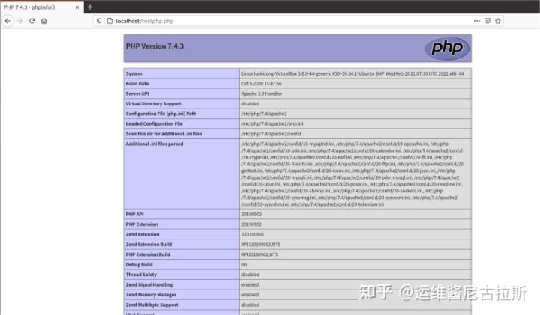Viewport: 540px width, 315px height.
Task: Click the forward navigation arrow
Action: [x=19, y=21]
